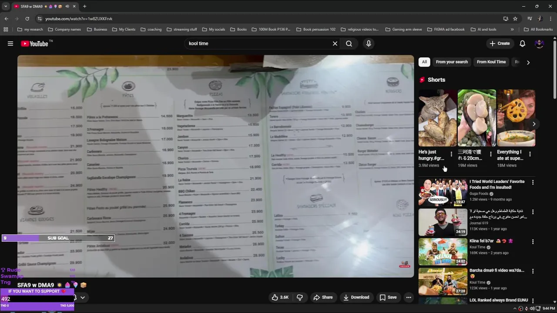Open Chrome's three-dot menu

click(550, 19)
